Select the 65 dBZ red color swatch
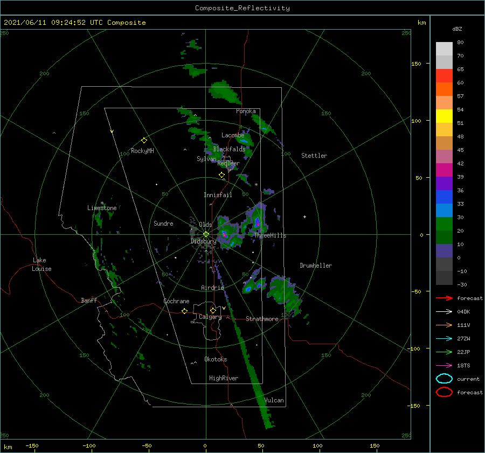Viewport: 485px width, 453px height. click(x=444, y=75)
